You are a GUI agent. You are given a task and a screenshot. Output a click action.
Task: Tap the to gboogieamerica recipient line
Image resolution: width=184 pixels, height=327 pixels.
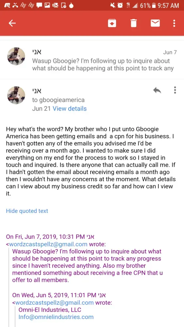click(59, 100)
